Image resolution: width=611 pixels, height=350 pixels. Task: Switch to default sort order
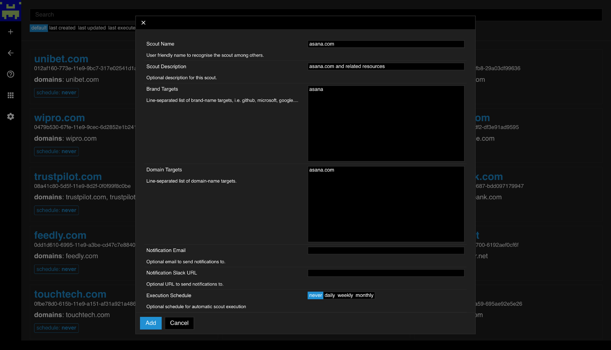pyautogui.click(x=39, y=28)
